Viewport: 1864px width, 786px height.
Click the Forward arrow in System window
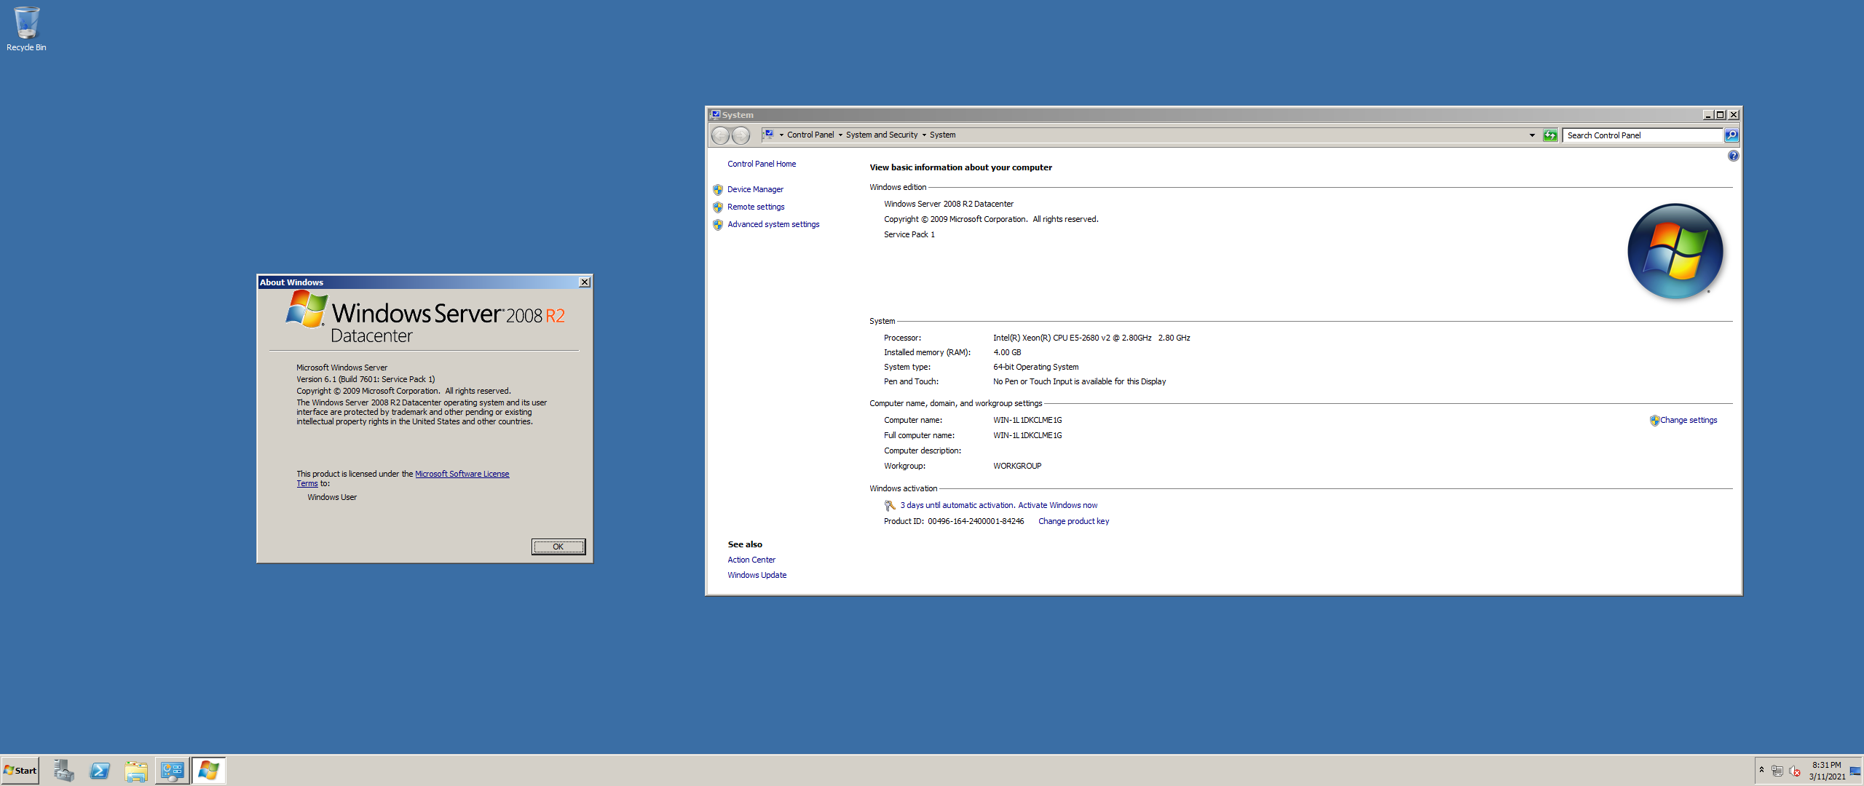[x=741, y=135]
